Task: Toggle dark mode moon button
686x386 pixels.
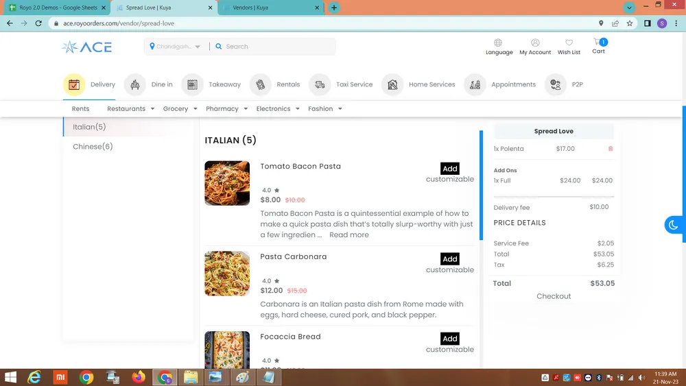Action: click(x=673, y=225)
